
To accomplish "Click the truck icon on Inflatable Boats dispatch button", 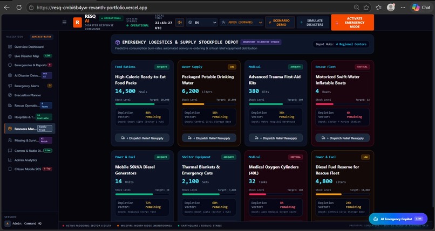I will 323,138.
